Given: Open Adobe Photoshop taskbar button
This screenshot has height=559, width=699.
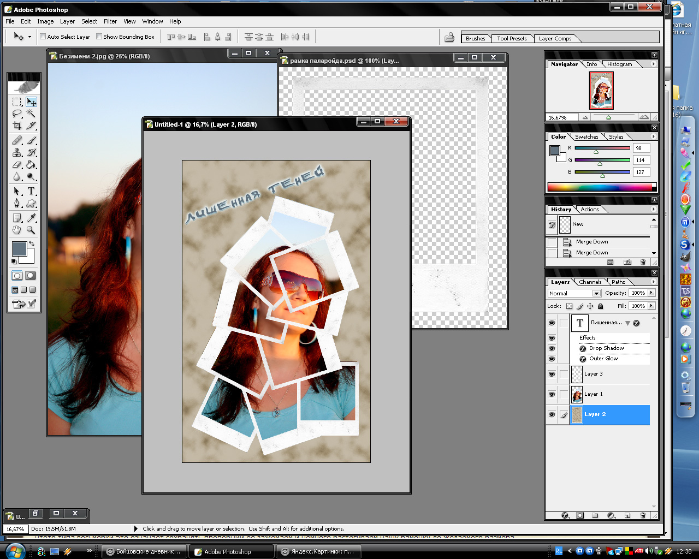Looking at the screenshot, I should click(232, 551).
